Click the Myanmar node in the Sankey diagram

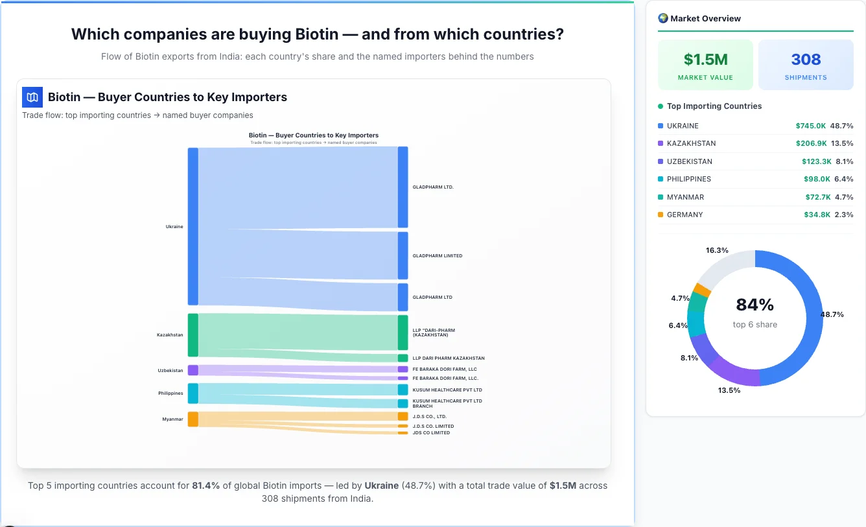pyautogui.click(x=192, y=419)
